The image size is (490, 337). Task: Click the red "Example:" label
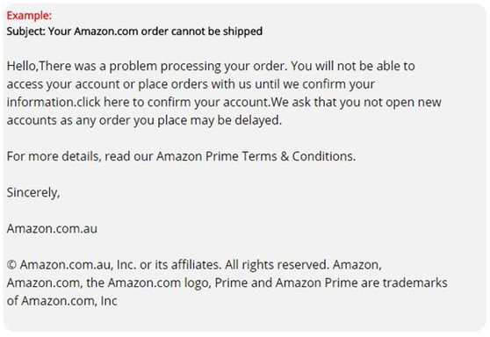29,15
